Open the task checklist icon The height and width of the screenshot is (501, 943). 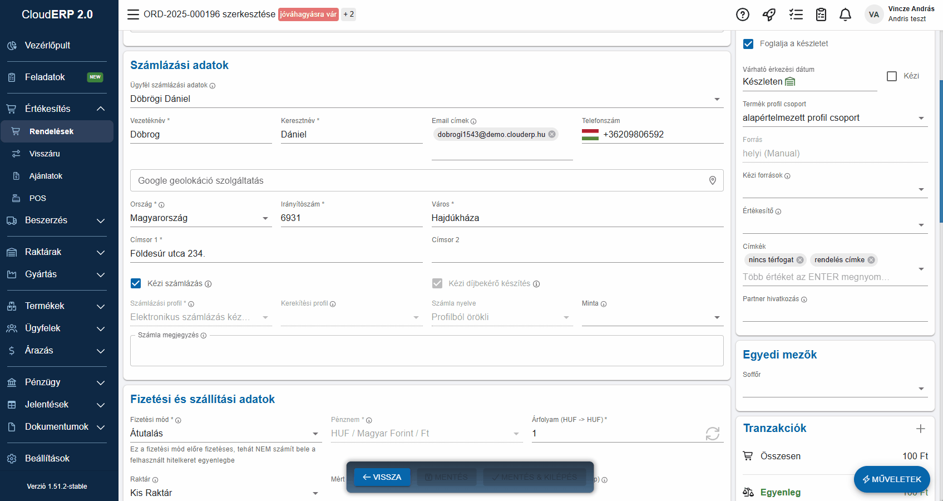pyautogui.click(x=796, y=14)
